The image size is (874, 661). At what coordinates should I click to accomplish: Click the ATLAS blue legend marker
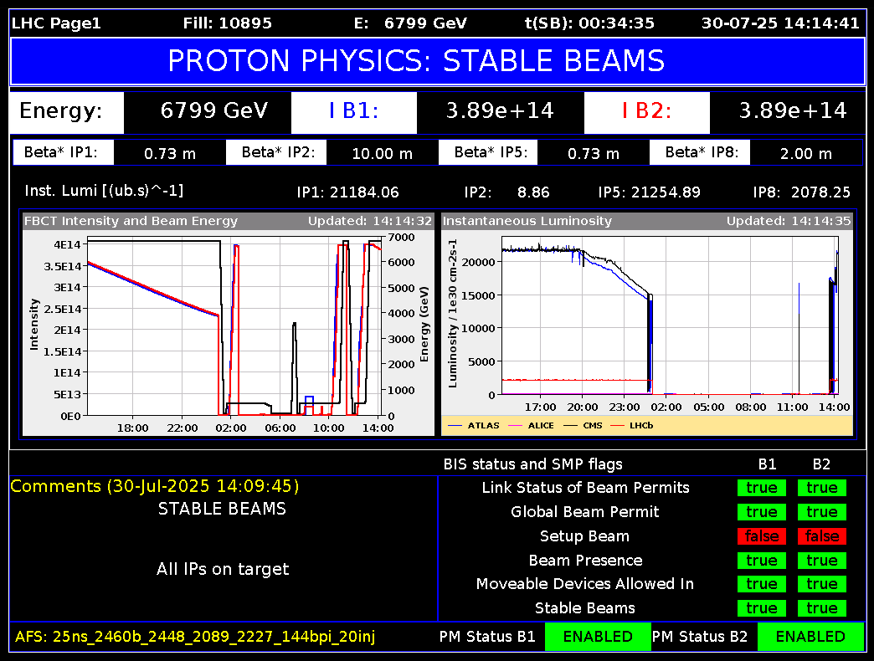[456, 426]
